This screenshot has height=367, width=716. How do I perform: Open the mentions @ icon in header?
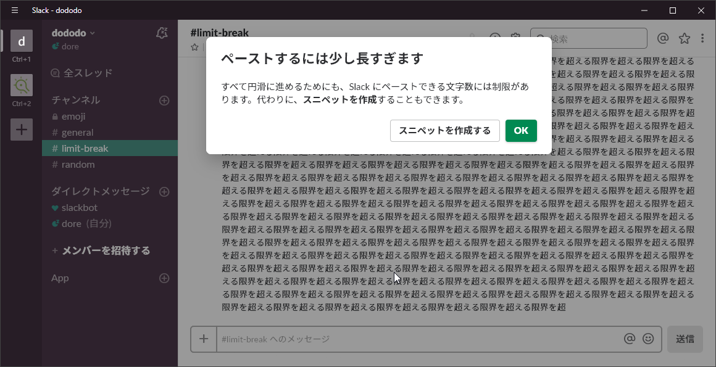pyautogui.click(x=663, y=38)
